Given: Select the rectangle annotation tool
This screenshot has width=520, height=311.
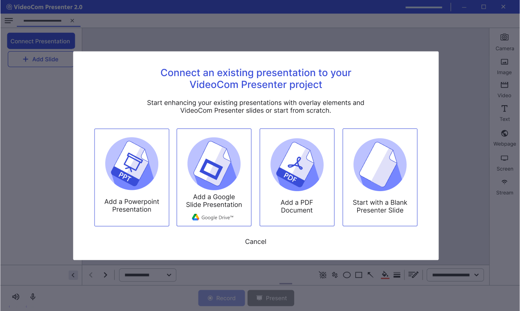Looking at the screenshot, I should (x=358, y=275).
